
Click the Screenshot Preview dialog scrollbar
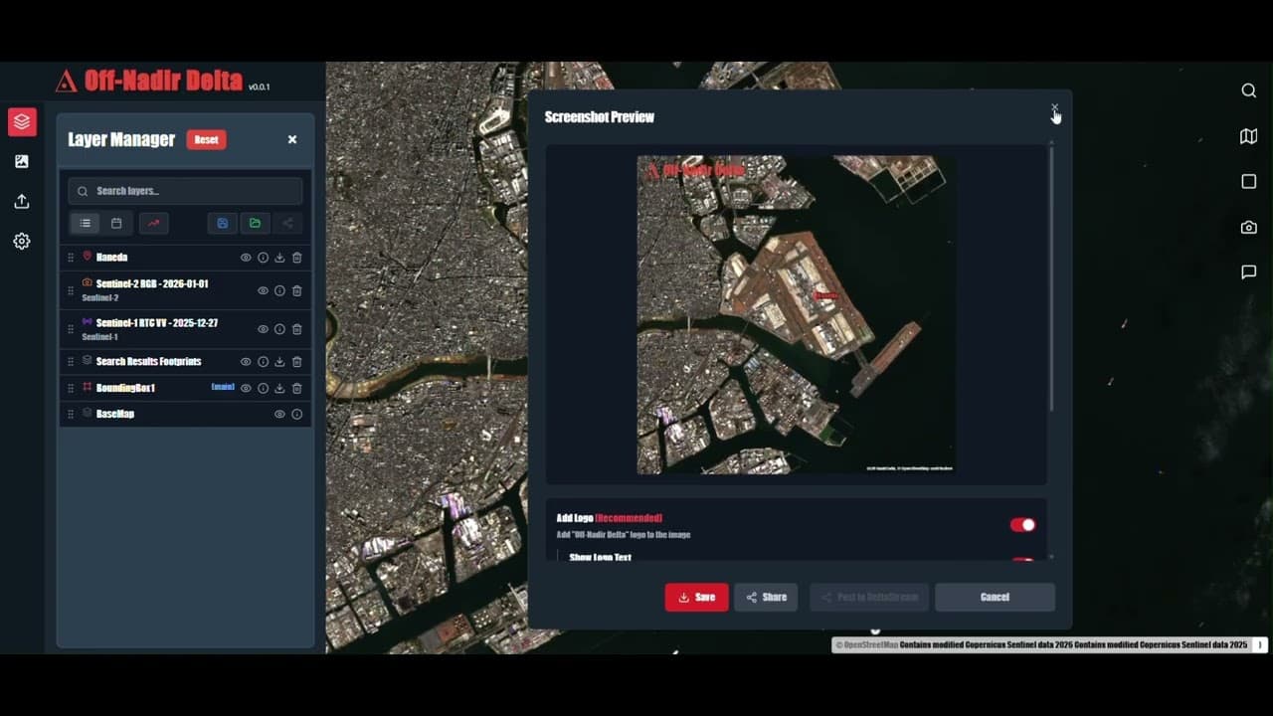[1051, 278]
